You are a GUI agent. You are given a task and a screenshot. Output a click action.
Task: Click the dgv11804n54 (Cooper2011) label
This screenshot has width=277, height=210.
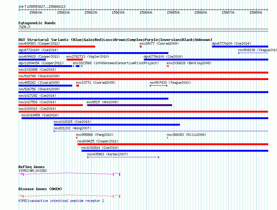41,63
